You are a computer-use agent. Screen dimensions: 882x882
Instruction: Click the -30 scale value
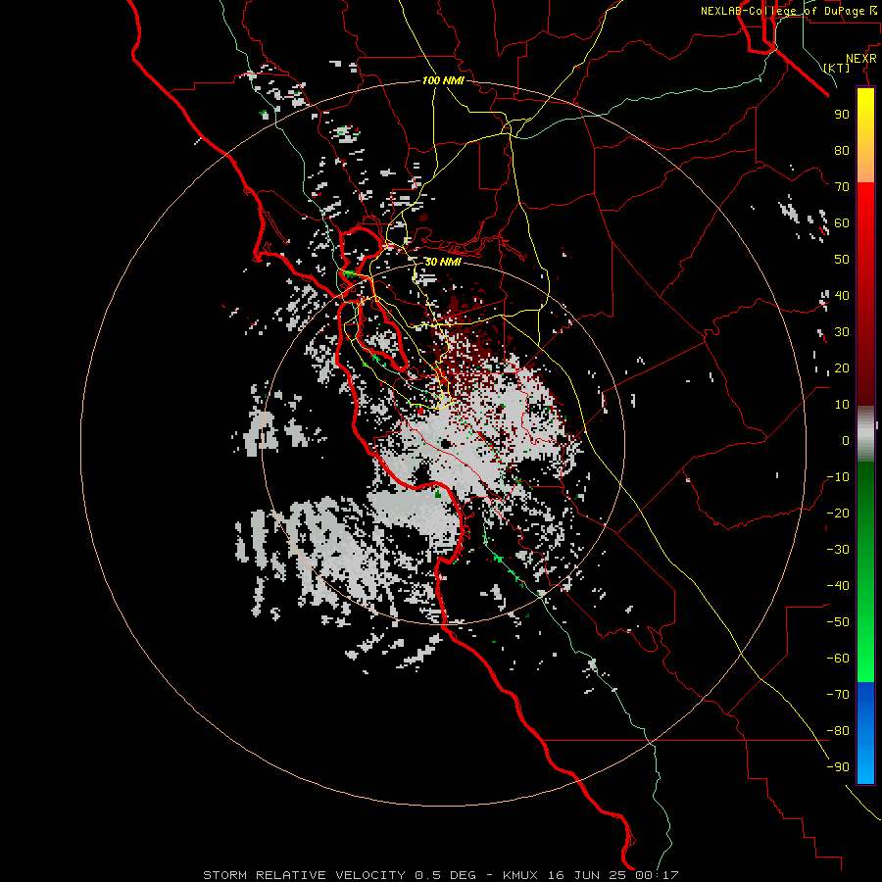click(x=838, y=550)
